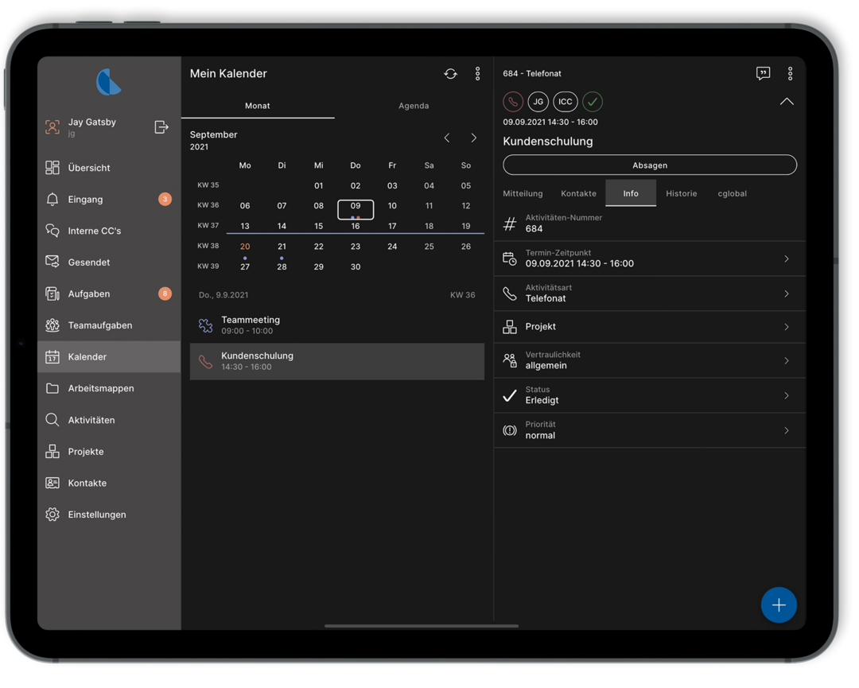Click the logout icon beside Jay Gatsby

coord(161,127)
